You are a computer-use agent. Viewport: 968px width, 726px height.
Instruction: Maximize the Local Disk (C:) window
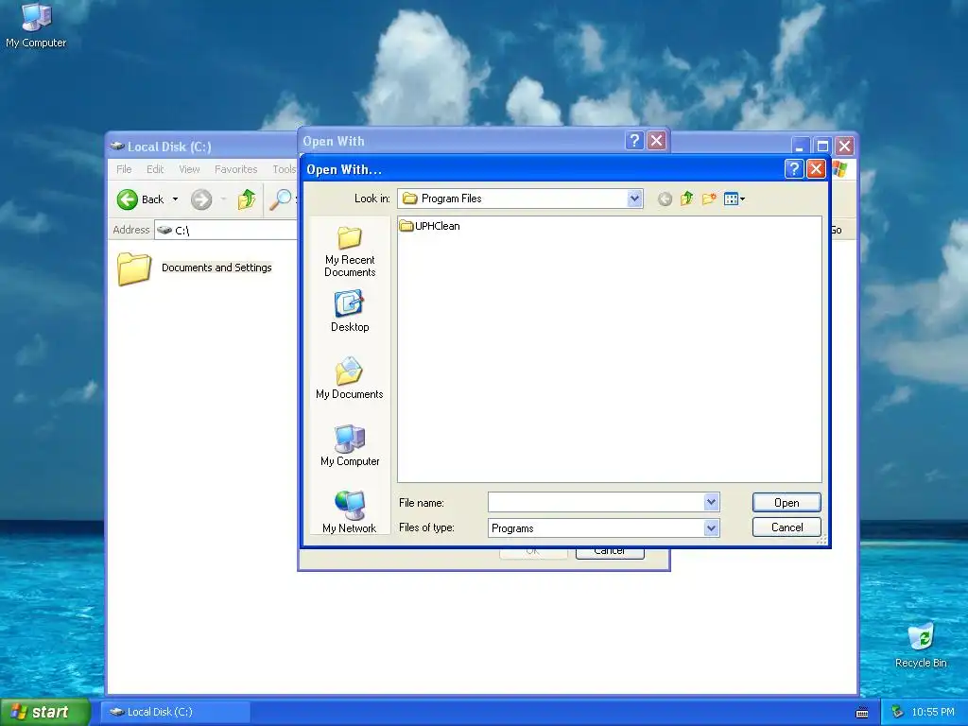coord(822,147)
